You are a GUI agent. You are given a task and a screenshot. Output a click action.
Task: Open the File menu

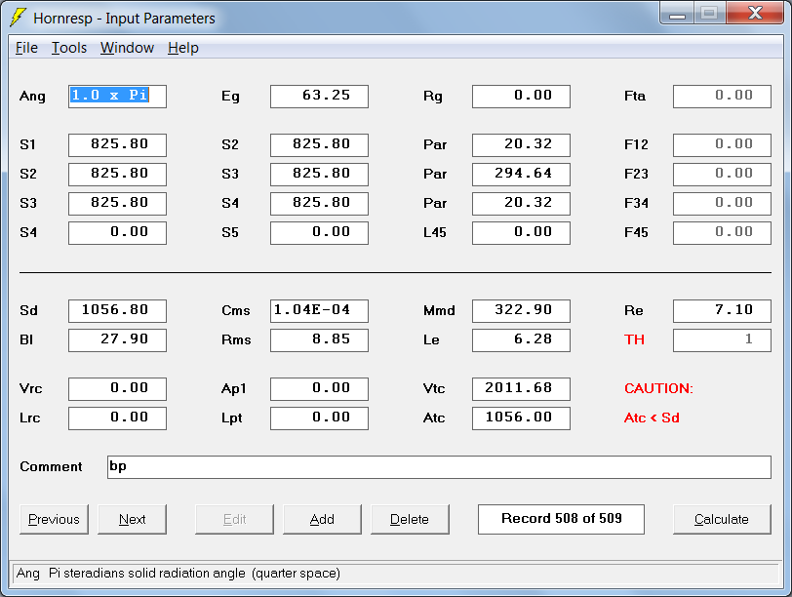[26, 48]
